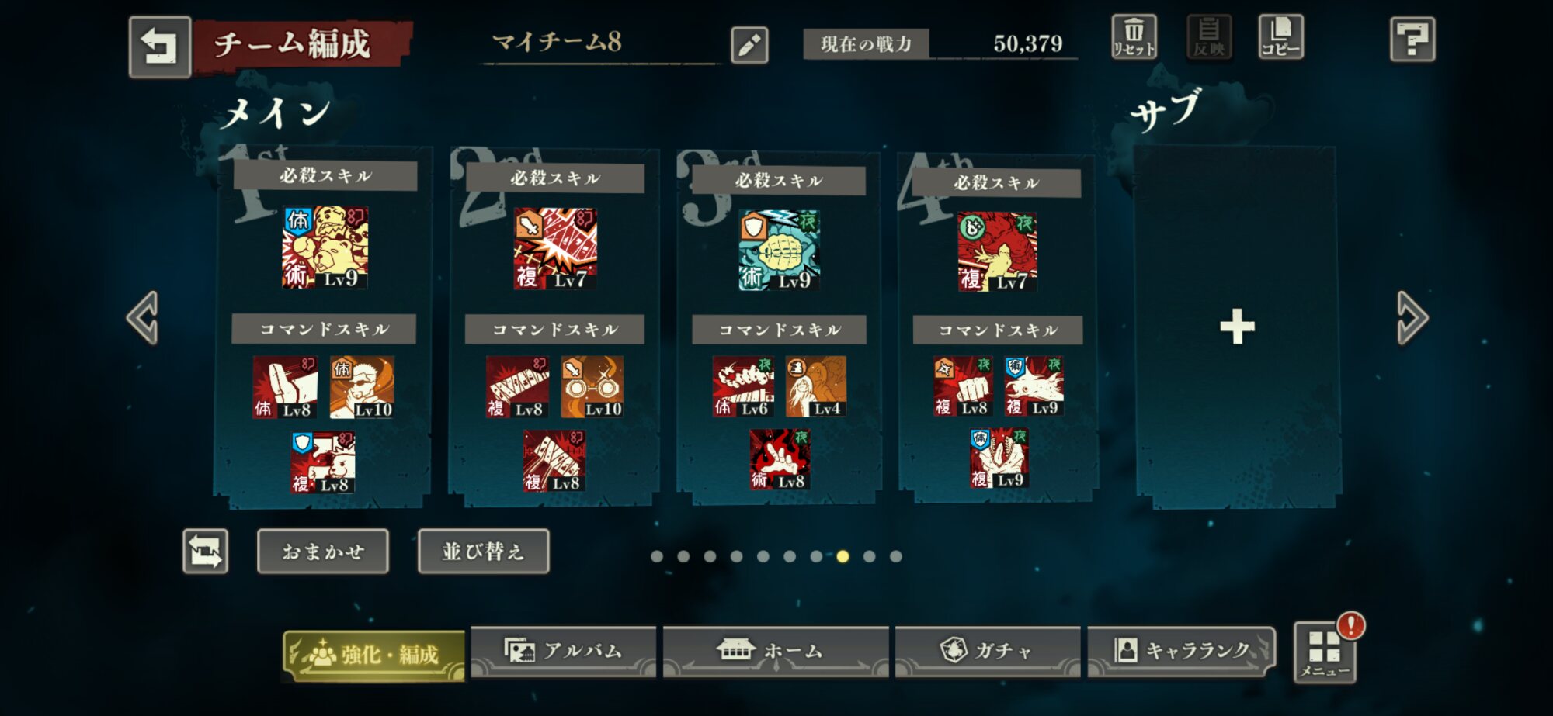Go to next team with right chevron
The height and width of the screenshot is (716, 1553).
point(1412,317)
